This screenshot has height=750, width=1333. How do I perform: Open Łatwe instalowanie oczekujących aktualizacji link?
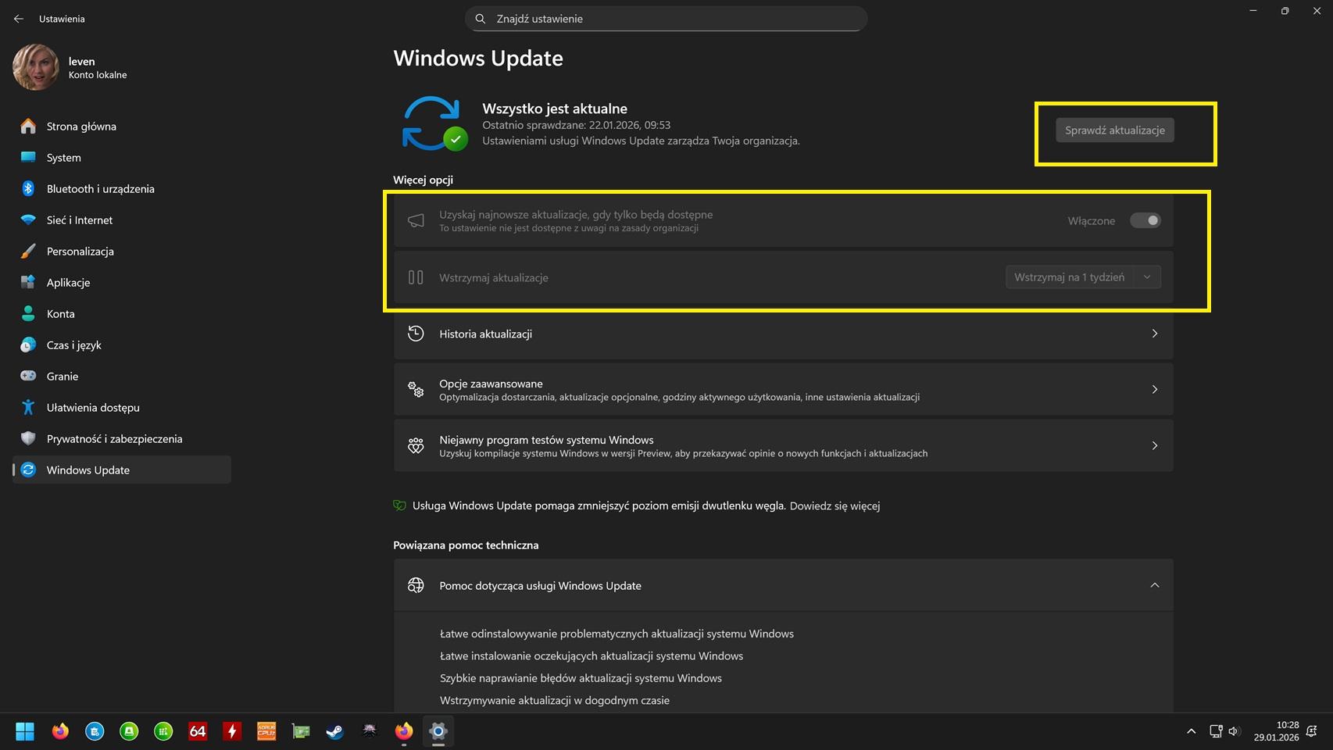591,655
